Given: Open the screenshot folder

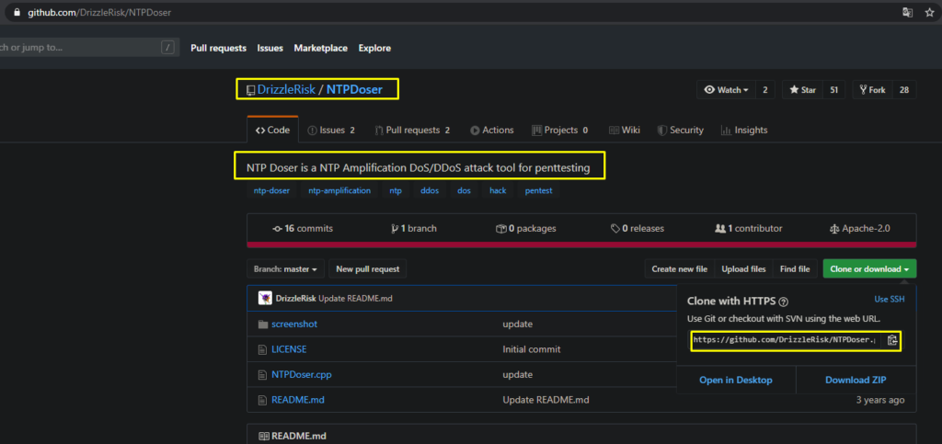Looking at the screenshot, I should (x=294, y=324).
